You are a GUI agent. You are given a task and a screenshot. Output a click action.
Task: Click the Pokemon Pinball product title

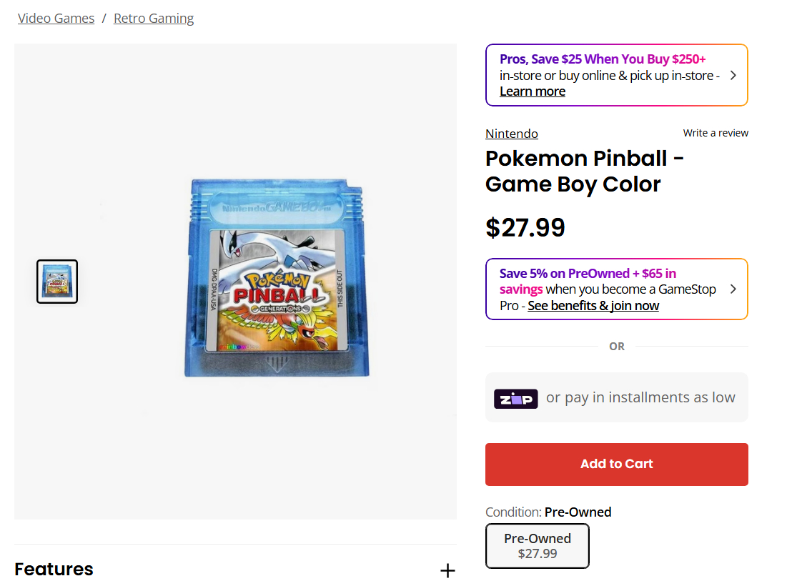click(584, 171)
